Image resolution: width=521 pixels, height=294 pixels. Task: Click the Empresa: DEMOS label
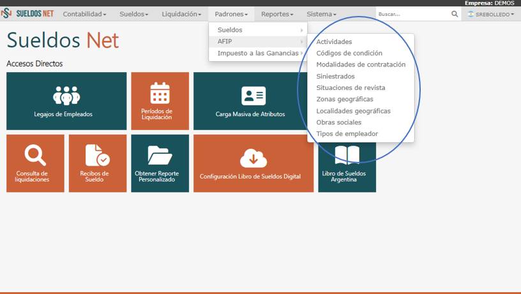(x=490, y=3)
